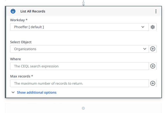Click the Workday logo icon in the header

[x=13, y=11]
